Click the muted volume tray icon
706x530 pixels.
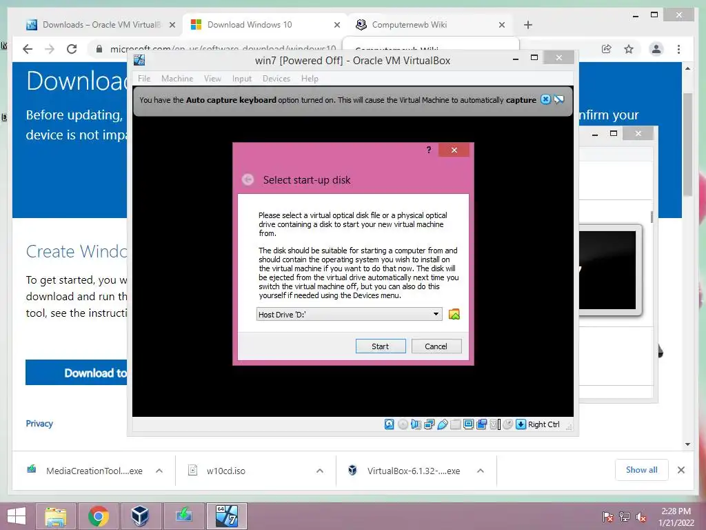pyautogui.click(x=641, y=517)
